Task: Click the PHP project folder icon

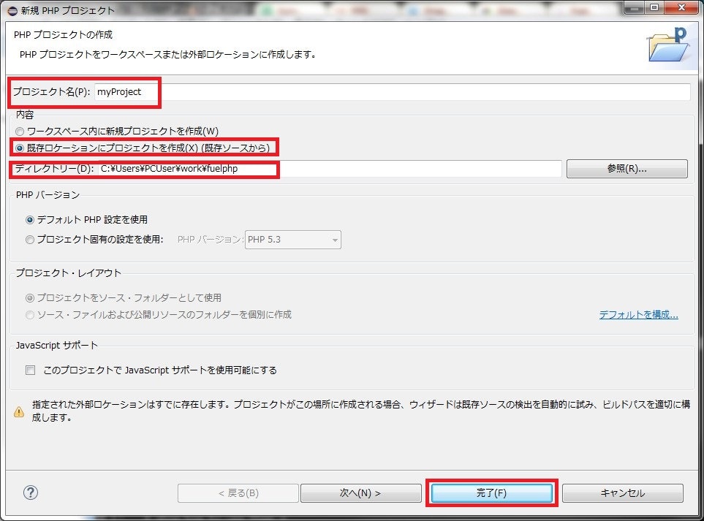Action: click(x=667, y=45)
